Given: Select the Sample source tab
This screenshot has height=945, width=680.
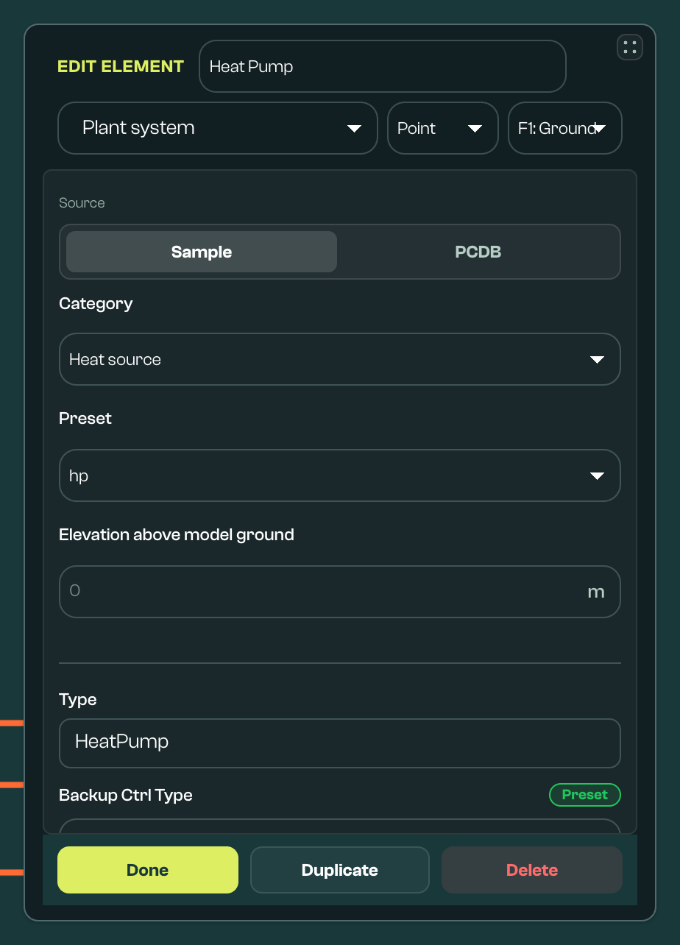Looking at the screenshot, I should tap(202, 252).
